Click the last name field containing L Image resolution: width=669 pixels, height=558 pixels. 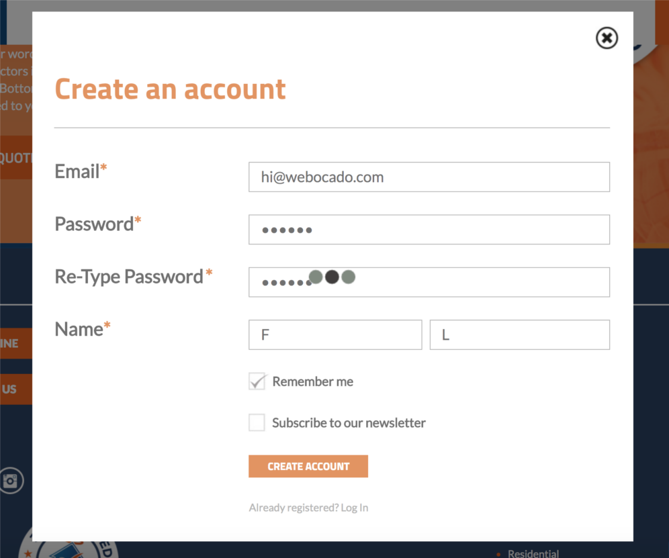519,334
